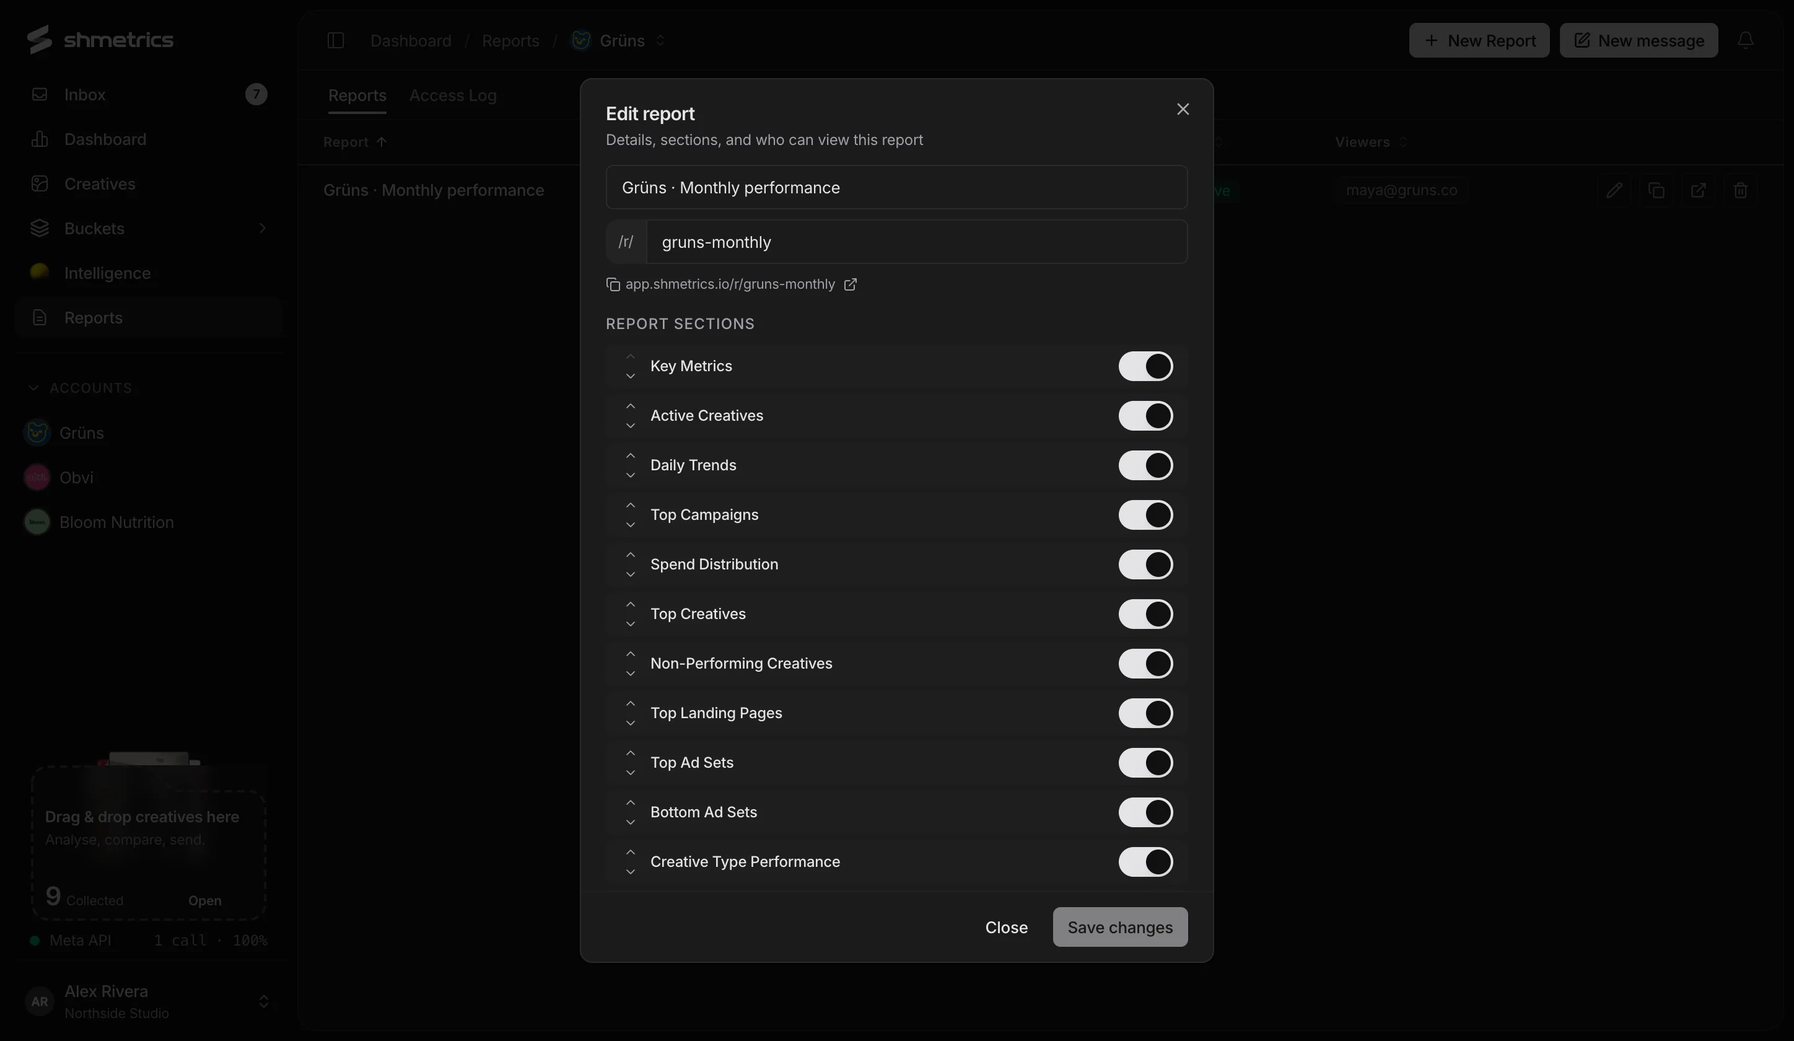Toggle Creative Type Performance switch
Viewport: 1794px width, 1041px height.
(1145, 861)
